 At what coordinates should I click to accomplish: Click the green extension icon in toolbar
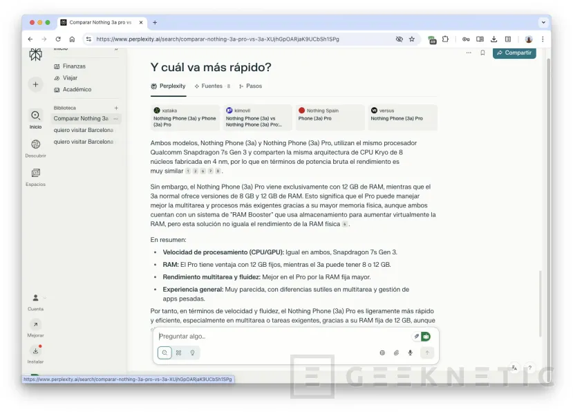click(432, 40)
